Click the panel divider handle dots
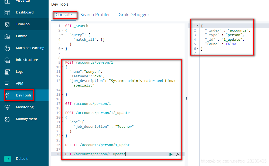The width and height of the screenshot is (269, 166). (x=186, y=99)
